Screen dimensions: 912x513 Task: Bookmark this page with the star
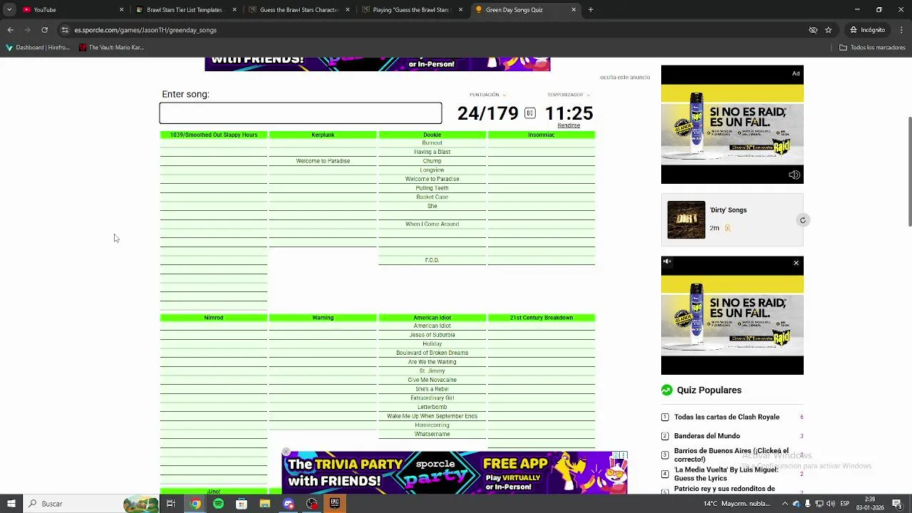coord(829,30)
